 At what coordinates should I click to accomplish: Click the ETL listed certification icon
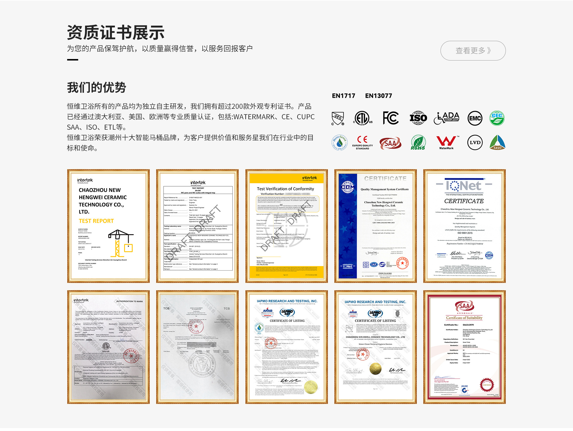point(362,118)
